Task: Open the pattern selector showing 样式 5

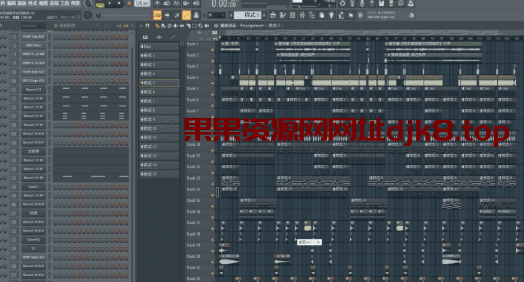Action: point(248,15)
